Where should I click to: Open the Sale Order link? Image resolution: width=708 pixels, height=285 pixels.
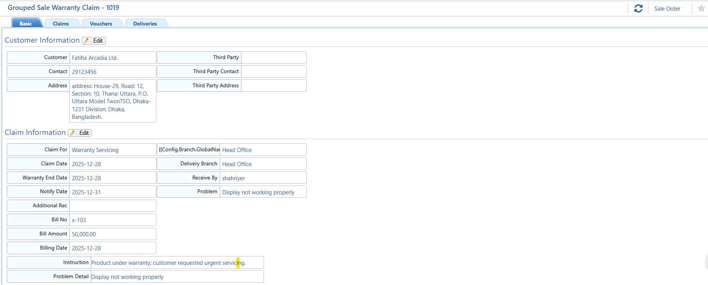coord(667,9)
